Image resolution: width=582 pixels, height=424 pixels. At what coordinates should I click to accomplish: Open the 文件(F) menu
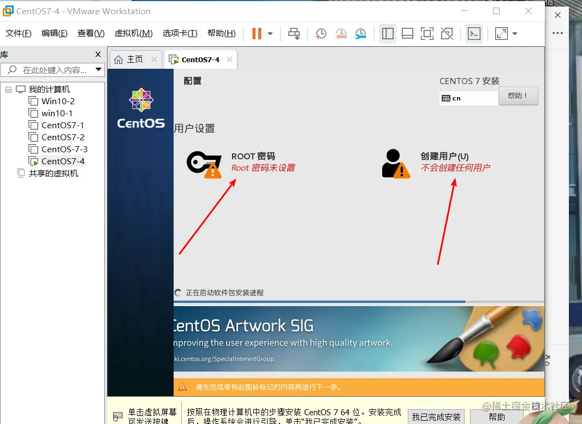pyautogui.click(x=18, y=33)
